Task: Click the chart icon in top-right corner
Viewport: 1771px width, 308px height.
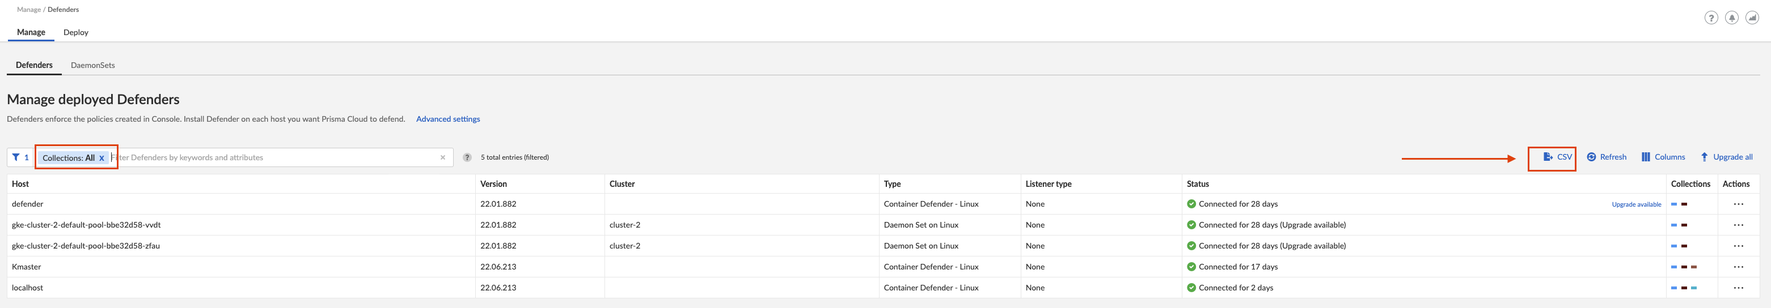Action: point(1752,18)
